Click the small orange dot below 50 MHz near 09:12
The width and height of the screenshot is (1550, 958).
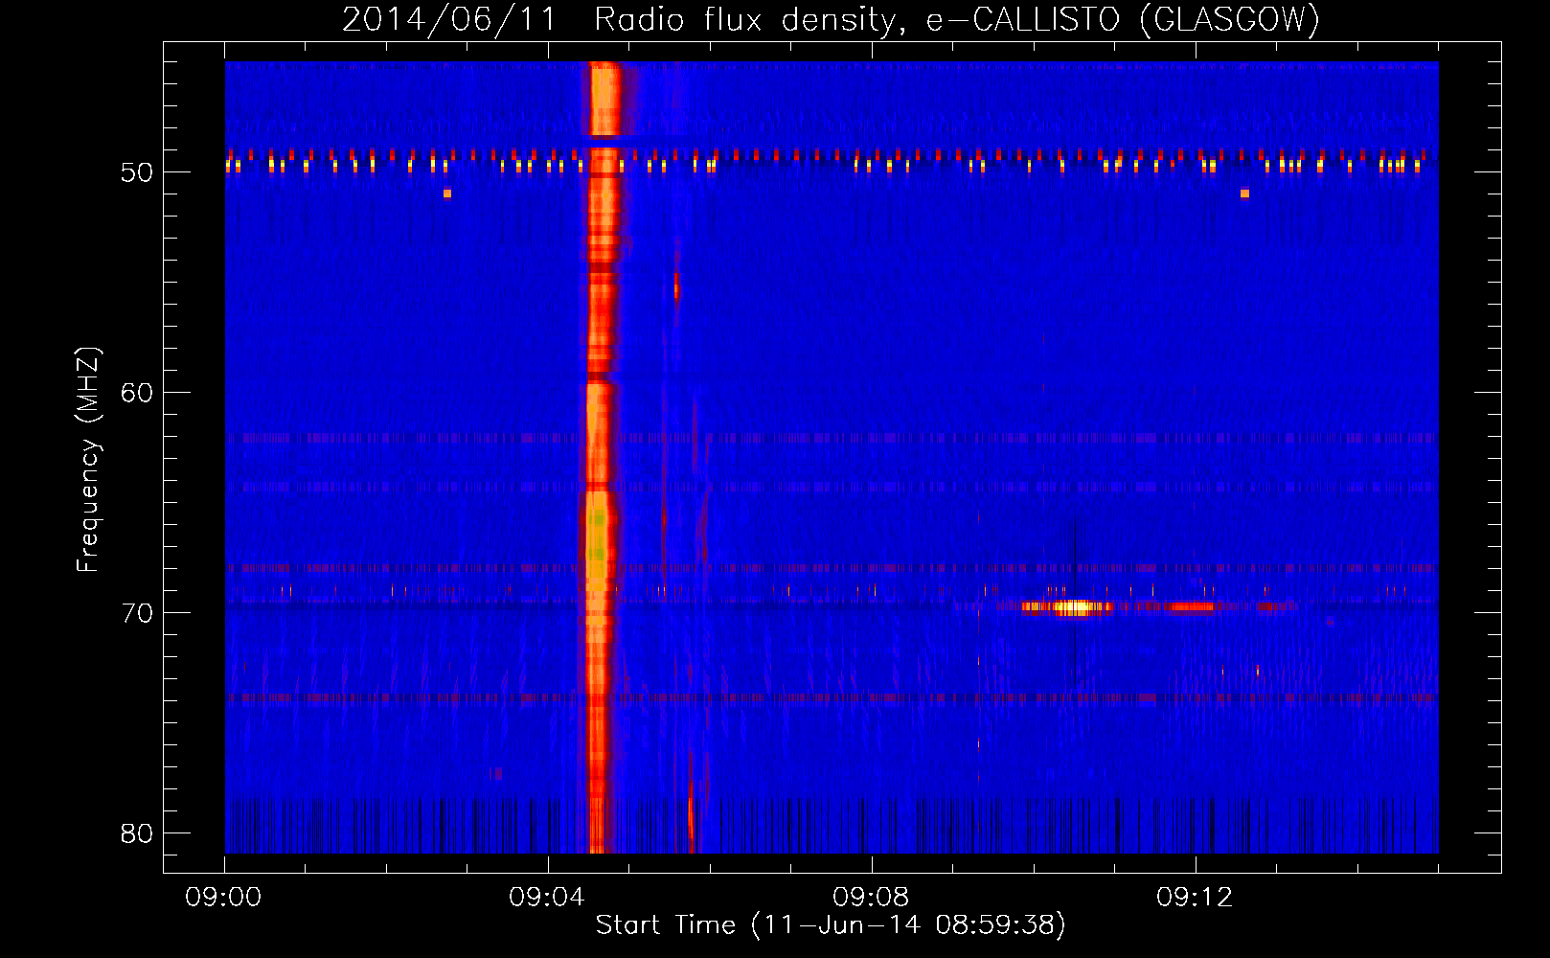[1244, 194]
